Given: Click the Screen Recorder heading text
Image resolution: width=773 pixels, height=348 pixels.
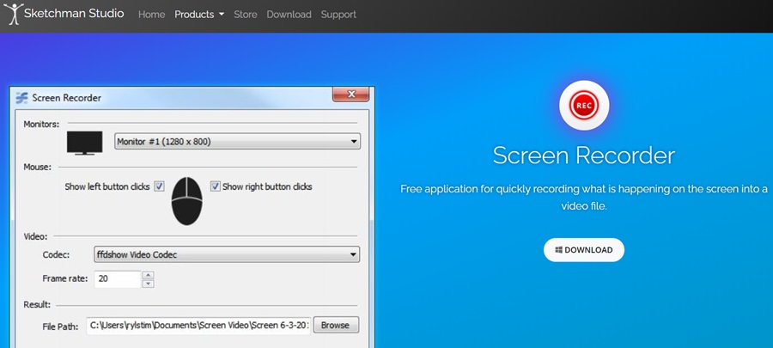Looking at the screenshot, I should coord(584,156).
